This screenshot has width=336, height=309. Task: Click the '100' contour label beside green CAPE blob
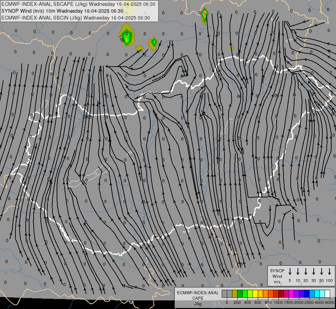[x=121, y=39]
